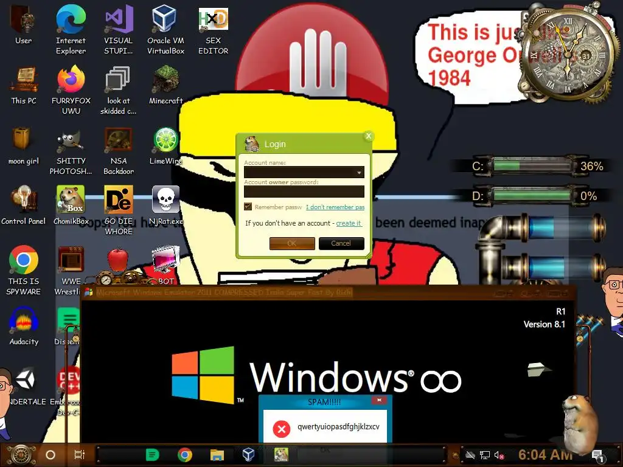Click the D: drive usage bar

531,196
